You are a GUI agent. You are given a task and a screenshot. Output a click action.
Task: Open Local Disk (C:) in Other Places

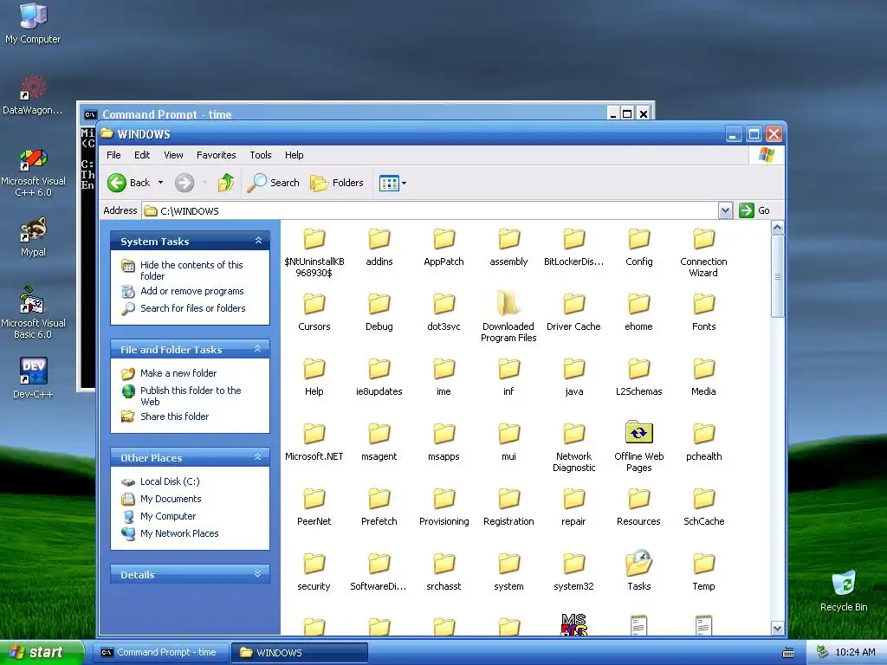tap(170, 481)
